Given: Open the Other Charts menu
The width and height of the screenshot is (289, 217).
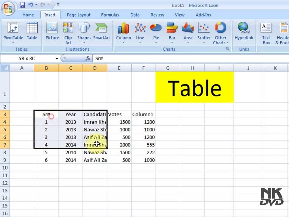Looking at the screenshot, I should (x=220, y=33).
